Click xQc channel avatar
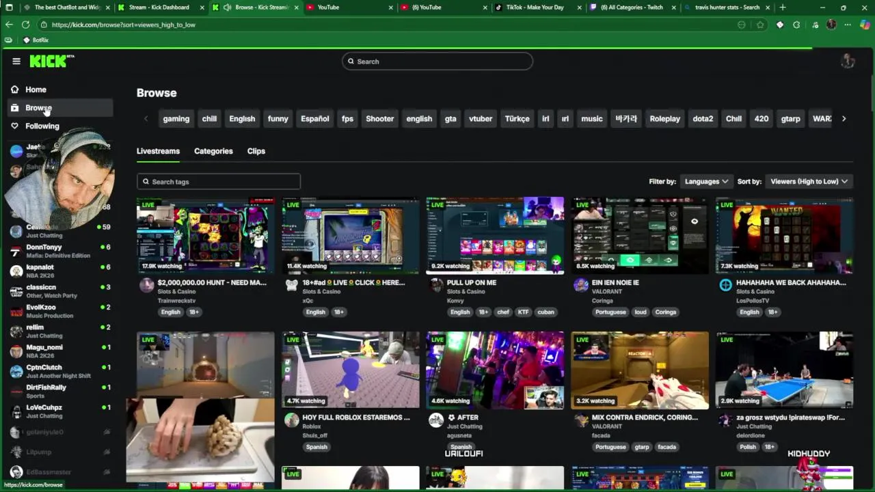This screenshot has width=875, height=492. click(x=292, y=285)
